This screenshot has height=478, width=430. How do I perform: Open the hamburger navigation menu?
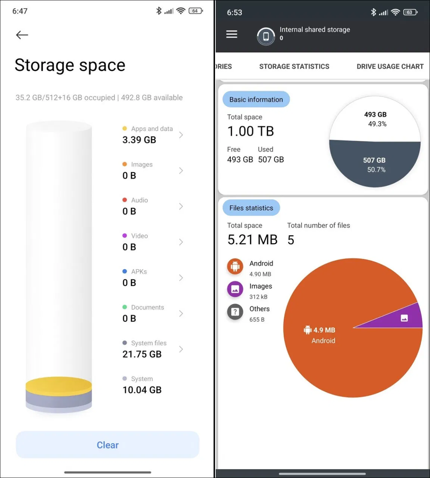[x=232, y=34]
